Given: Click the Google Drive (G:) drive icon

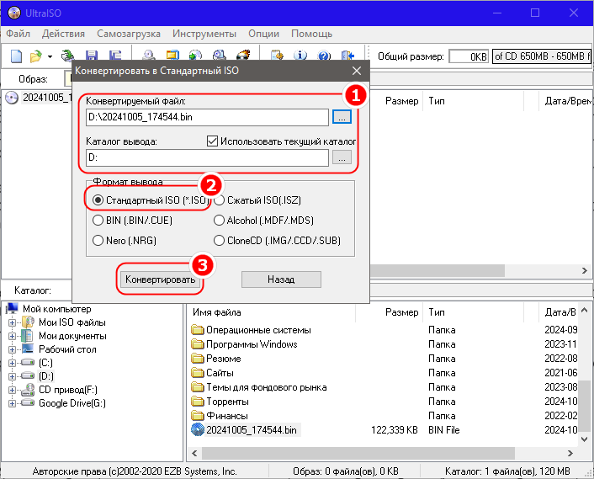Looking at the screenshot, I should tap(28, 402).
